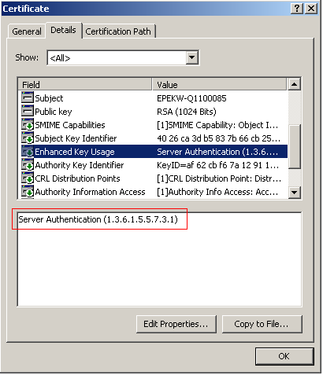Click the SMIME Capabilities extension icon
The image size is (323, 375).
tap(28, 124)
